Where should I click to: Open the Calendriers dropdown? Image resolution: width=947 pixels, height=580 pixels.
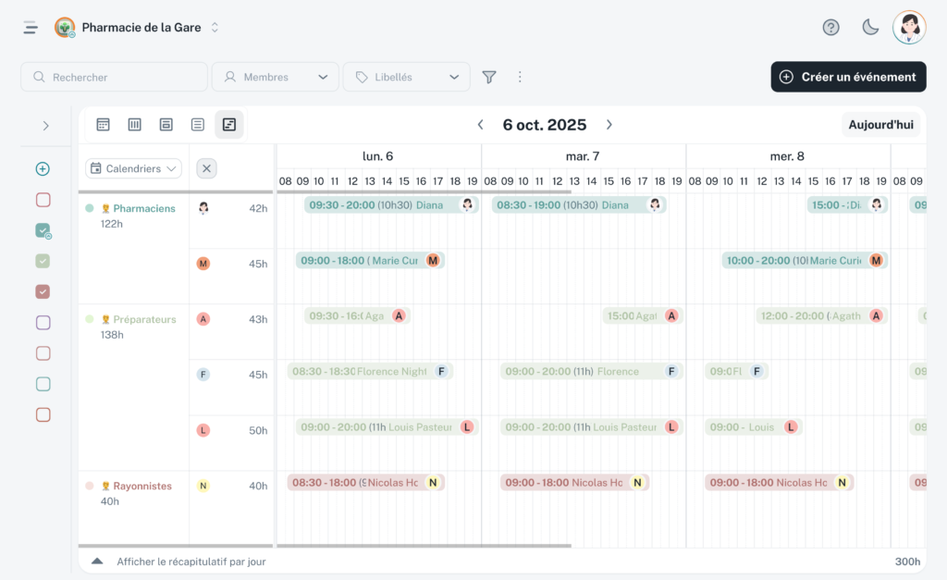tap(132, 168)
